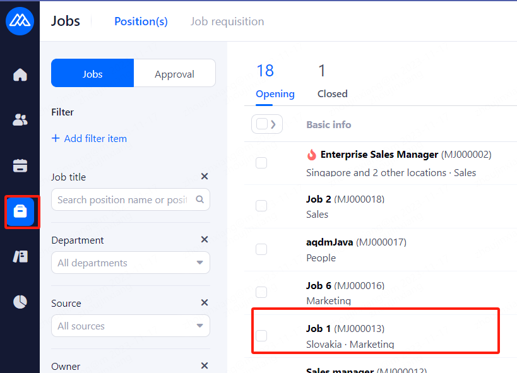Open the Home icon in sidebar
This screenshot has width=517, height=373.
[20, 75]
